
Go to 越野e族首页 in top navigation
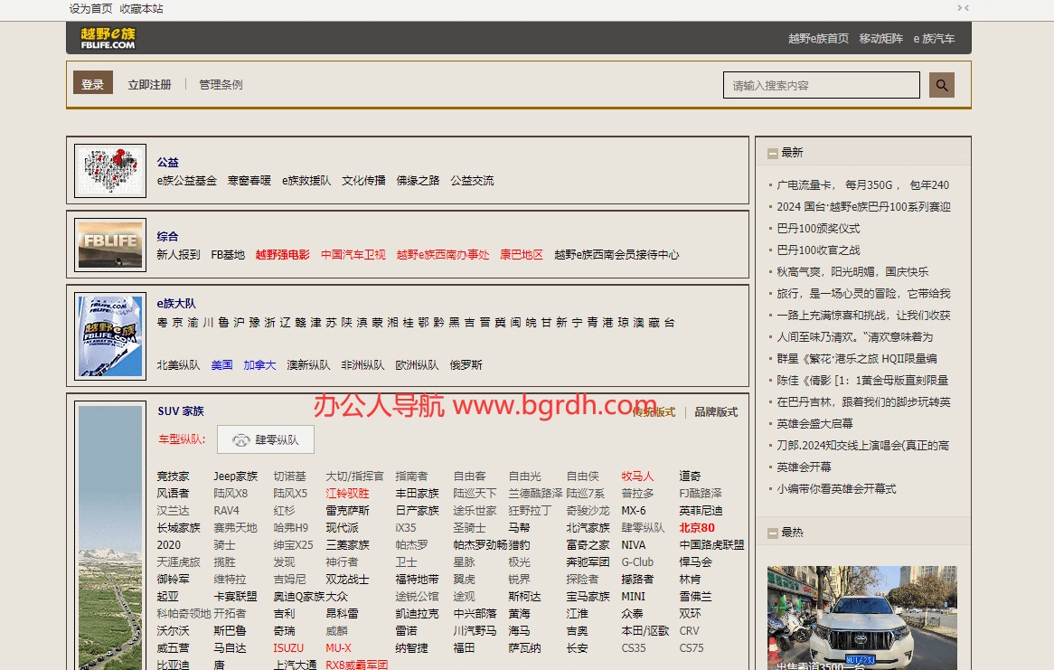818,38
